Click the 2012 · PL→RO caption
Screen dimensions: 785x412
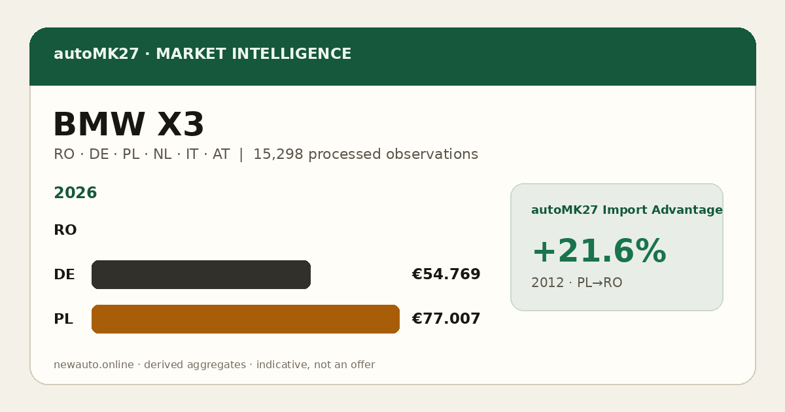point(576,283)
